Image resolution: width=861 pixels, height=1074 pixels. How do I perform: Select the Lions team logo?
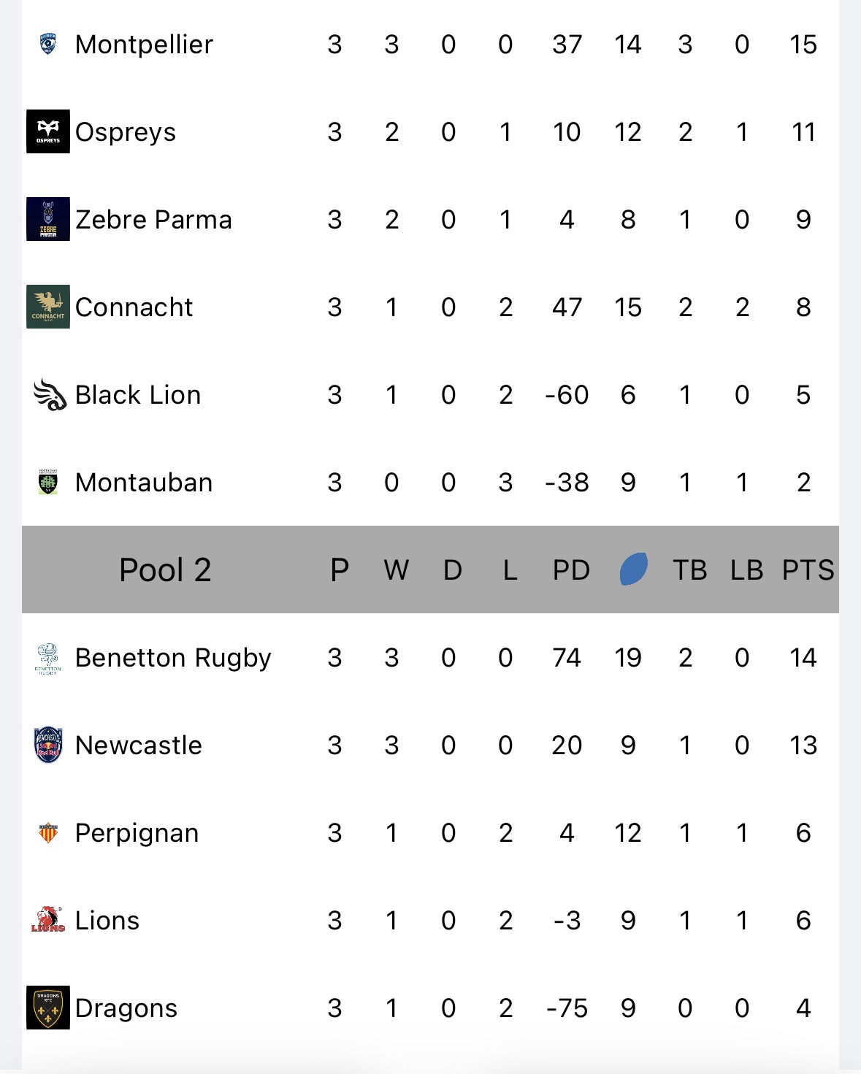(48, 920)
